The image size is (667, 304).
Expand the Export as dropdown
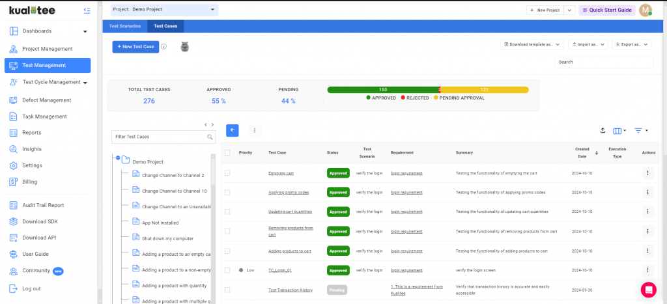[631, 44]
